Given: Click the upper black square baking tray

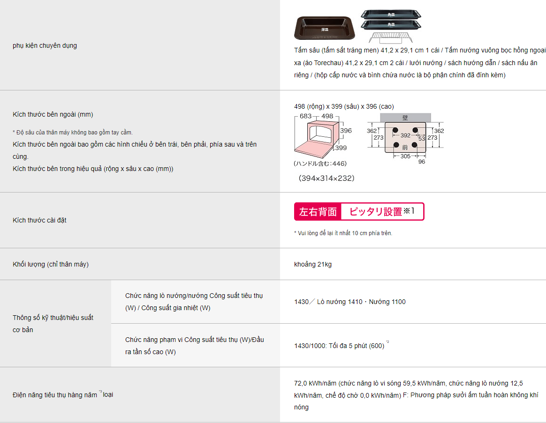Looking at the screenshot, I should (x=391, y=15).
